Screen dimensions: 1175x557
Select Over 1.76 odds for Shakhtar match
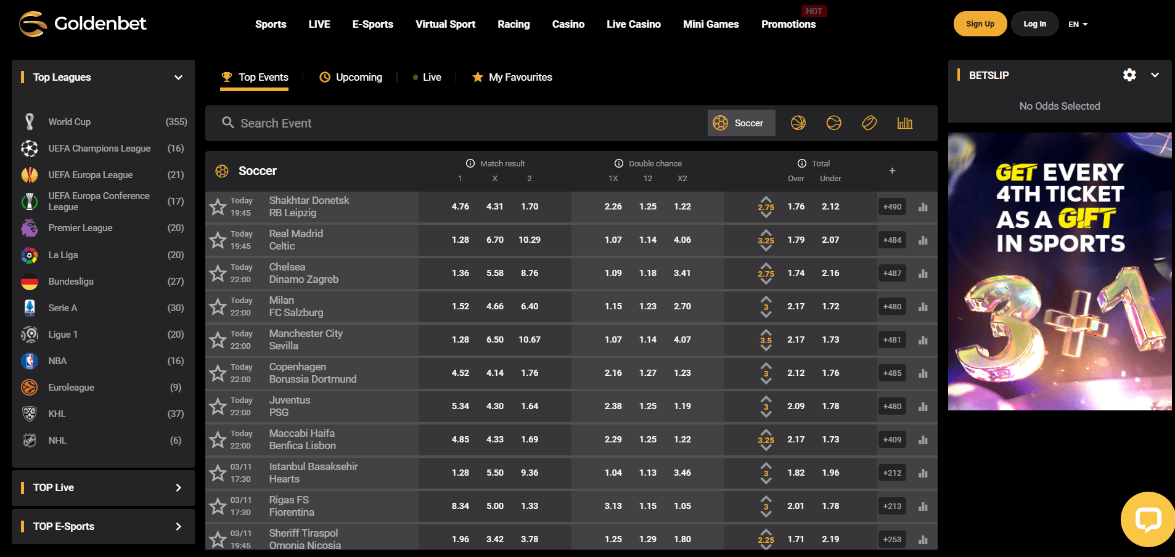click(796, 206)
